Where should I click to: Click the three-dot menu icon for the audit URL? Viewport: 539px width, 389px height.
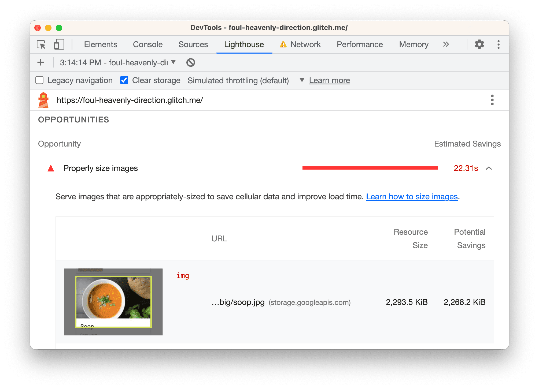[x=492, y=100]
